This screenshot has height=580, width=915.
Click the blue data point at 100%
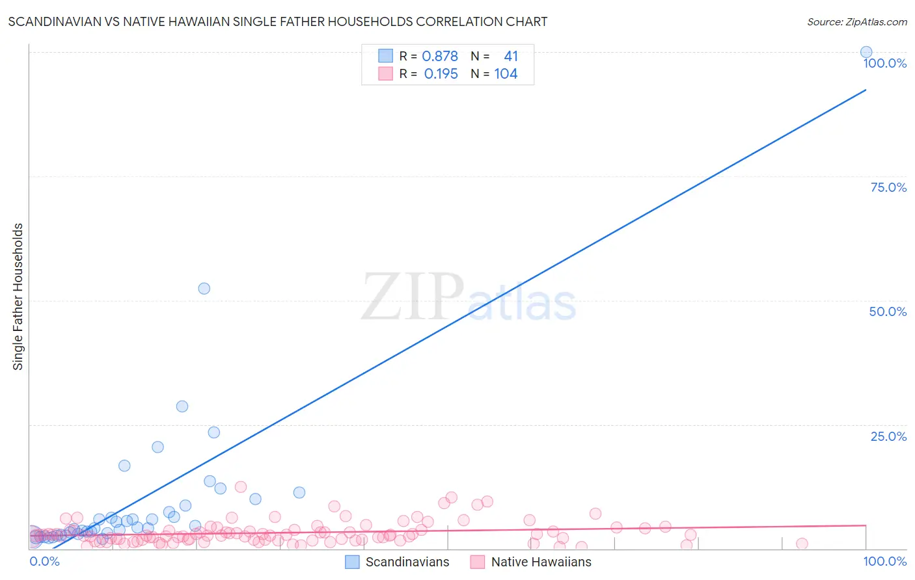point(866,52)
